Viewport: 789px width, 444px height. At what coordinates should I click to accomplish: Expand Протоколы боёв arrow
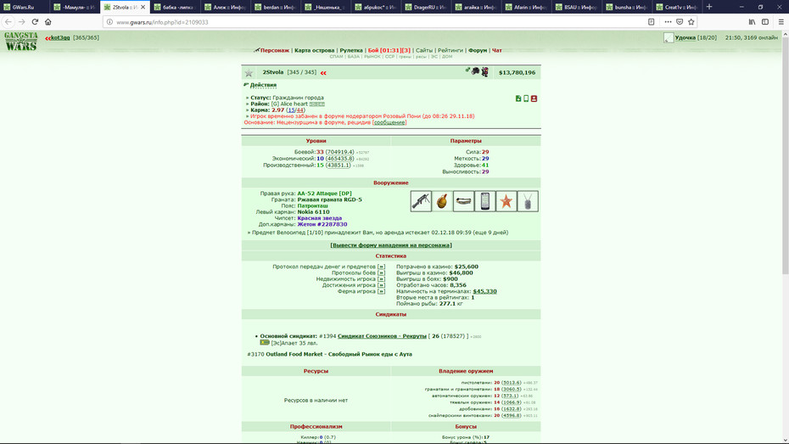click(x=381, y=273)
